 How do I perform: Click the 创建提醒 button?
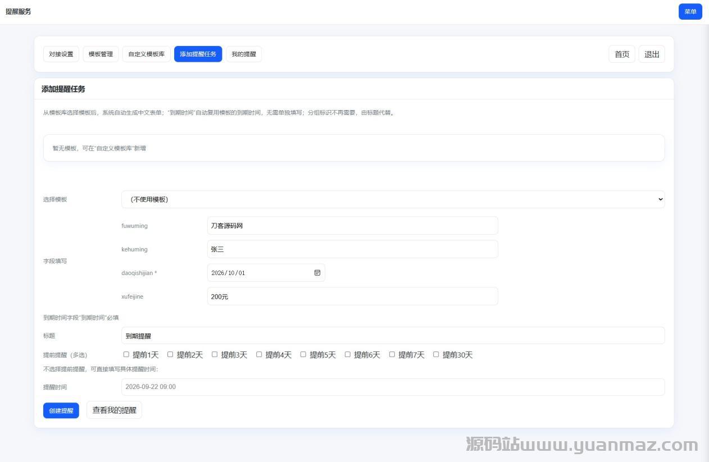61,410
